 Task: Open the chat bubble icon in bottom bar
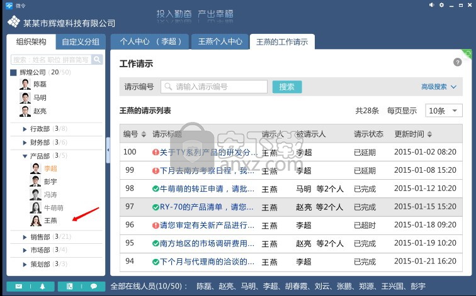tap(93, 287)
